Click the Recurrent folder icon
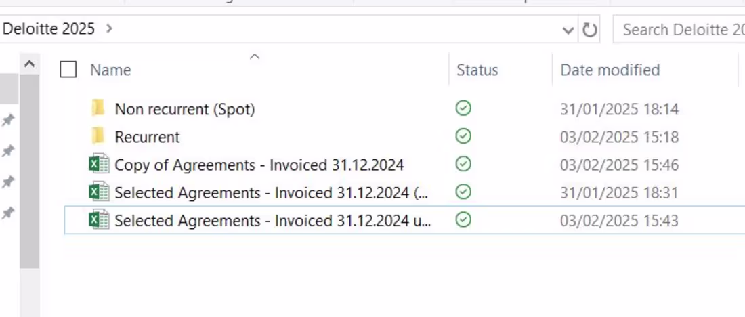This screenshot has height=317, width=745. 99,136
